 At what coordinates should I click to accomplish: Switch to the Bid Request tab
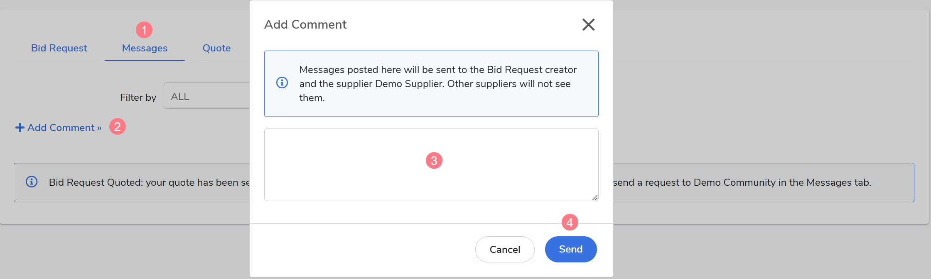[59, 48]
